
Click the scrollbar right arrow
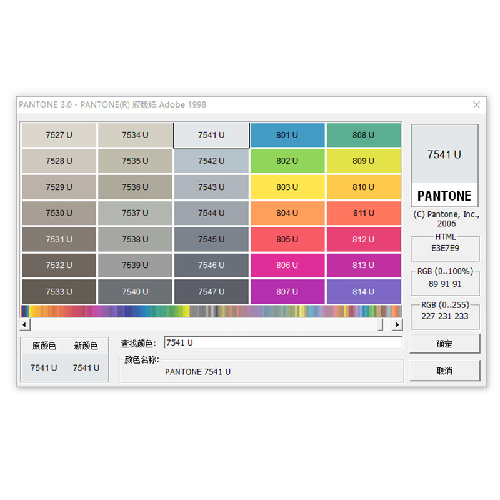(x=397, y=325)
